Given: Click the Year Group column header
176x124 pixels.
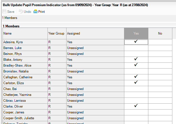Looking at the screenshot, I should [56, 33].
